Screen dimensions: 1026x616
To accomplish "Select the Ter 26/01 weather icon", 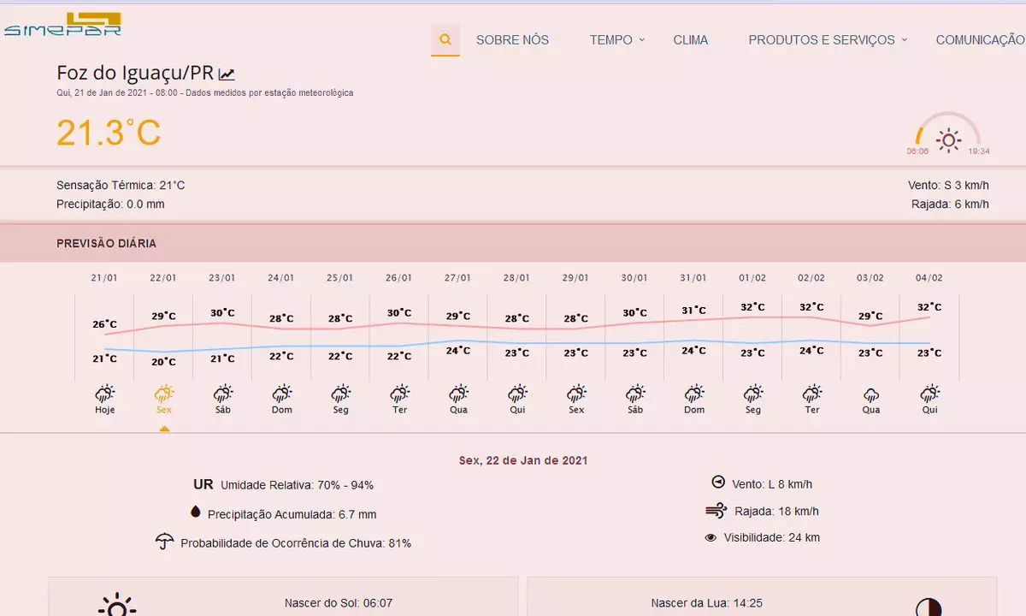I will 399,394.
